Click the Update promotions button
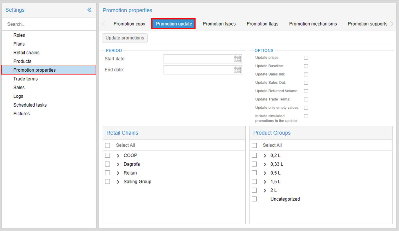 pyautogui.click(x=125, y=38)
